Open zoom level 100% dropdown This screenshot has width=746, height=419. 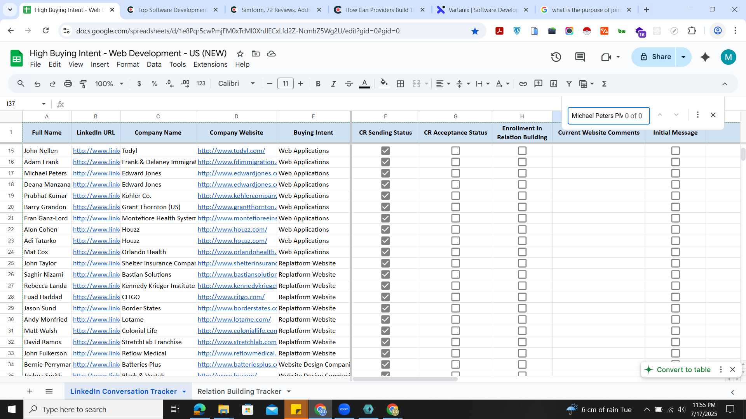pyautogui.click(x=109, y=84)
